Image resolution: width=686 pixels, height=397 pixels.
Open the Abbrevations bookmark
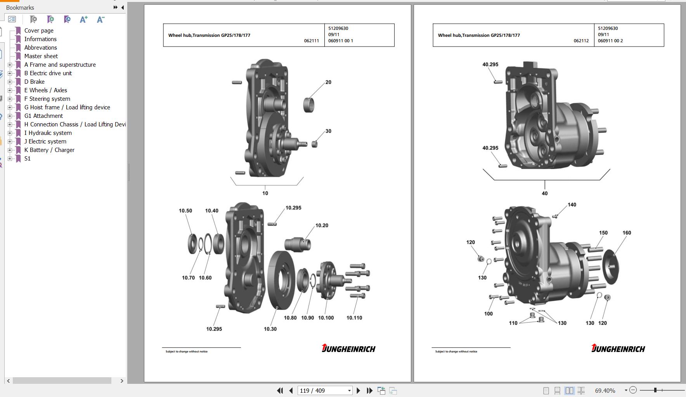(41, 48)
